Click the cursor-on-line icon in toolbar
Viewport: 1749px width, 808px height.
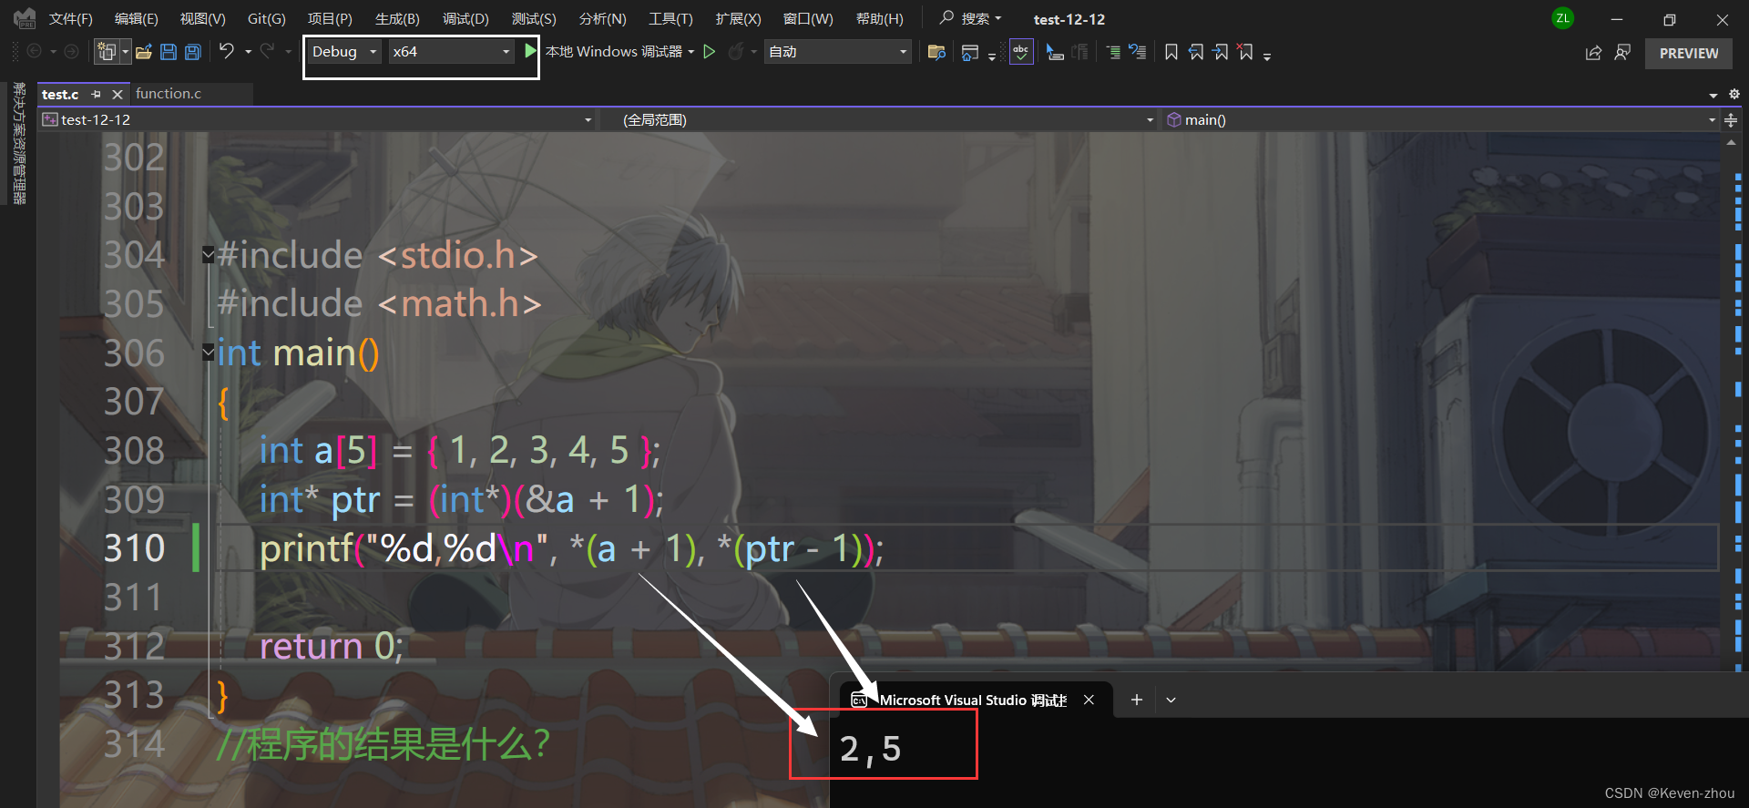[1055, 52]
